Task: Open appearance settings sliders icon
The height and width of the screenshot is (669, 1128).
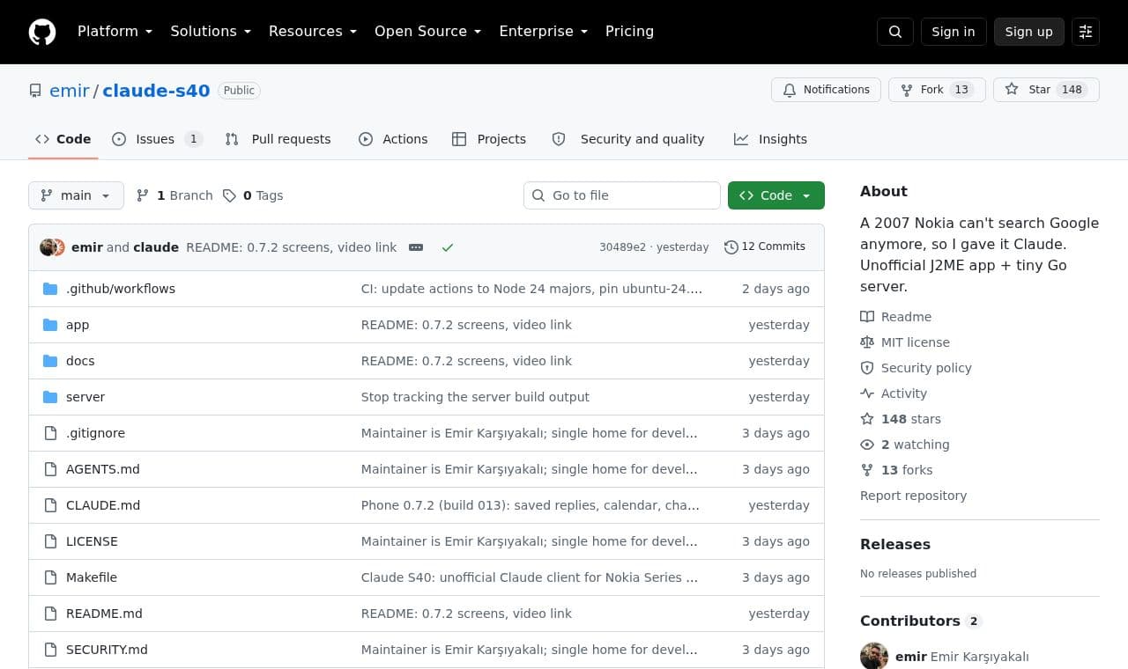Action: point(1086,32)
